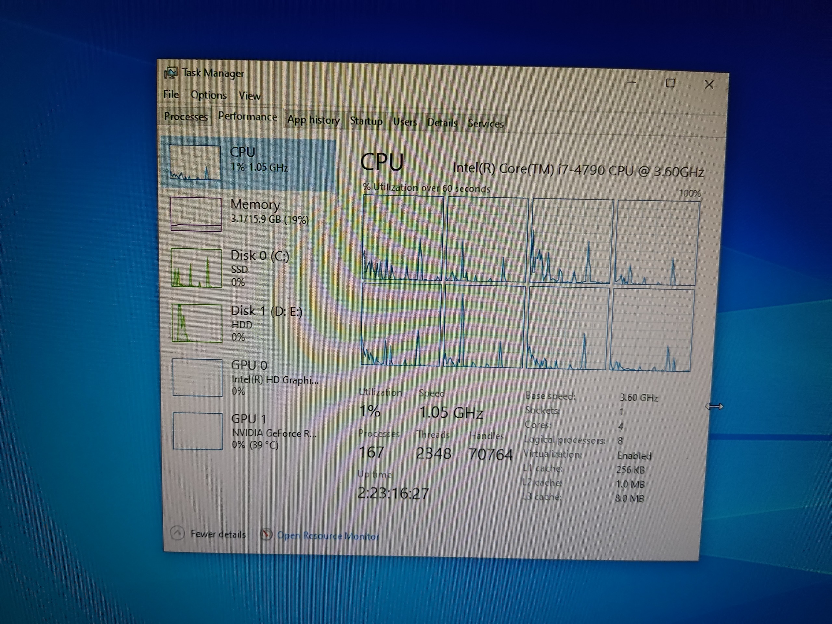The width and height of the screenshot is (832, 624).
Task: Click the large CPU heading
Action: (382, 162)
